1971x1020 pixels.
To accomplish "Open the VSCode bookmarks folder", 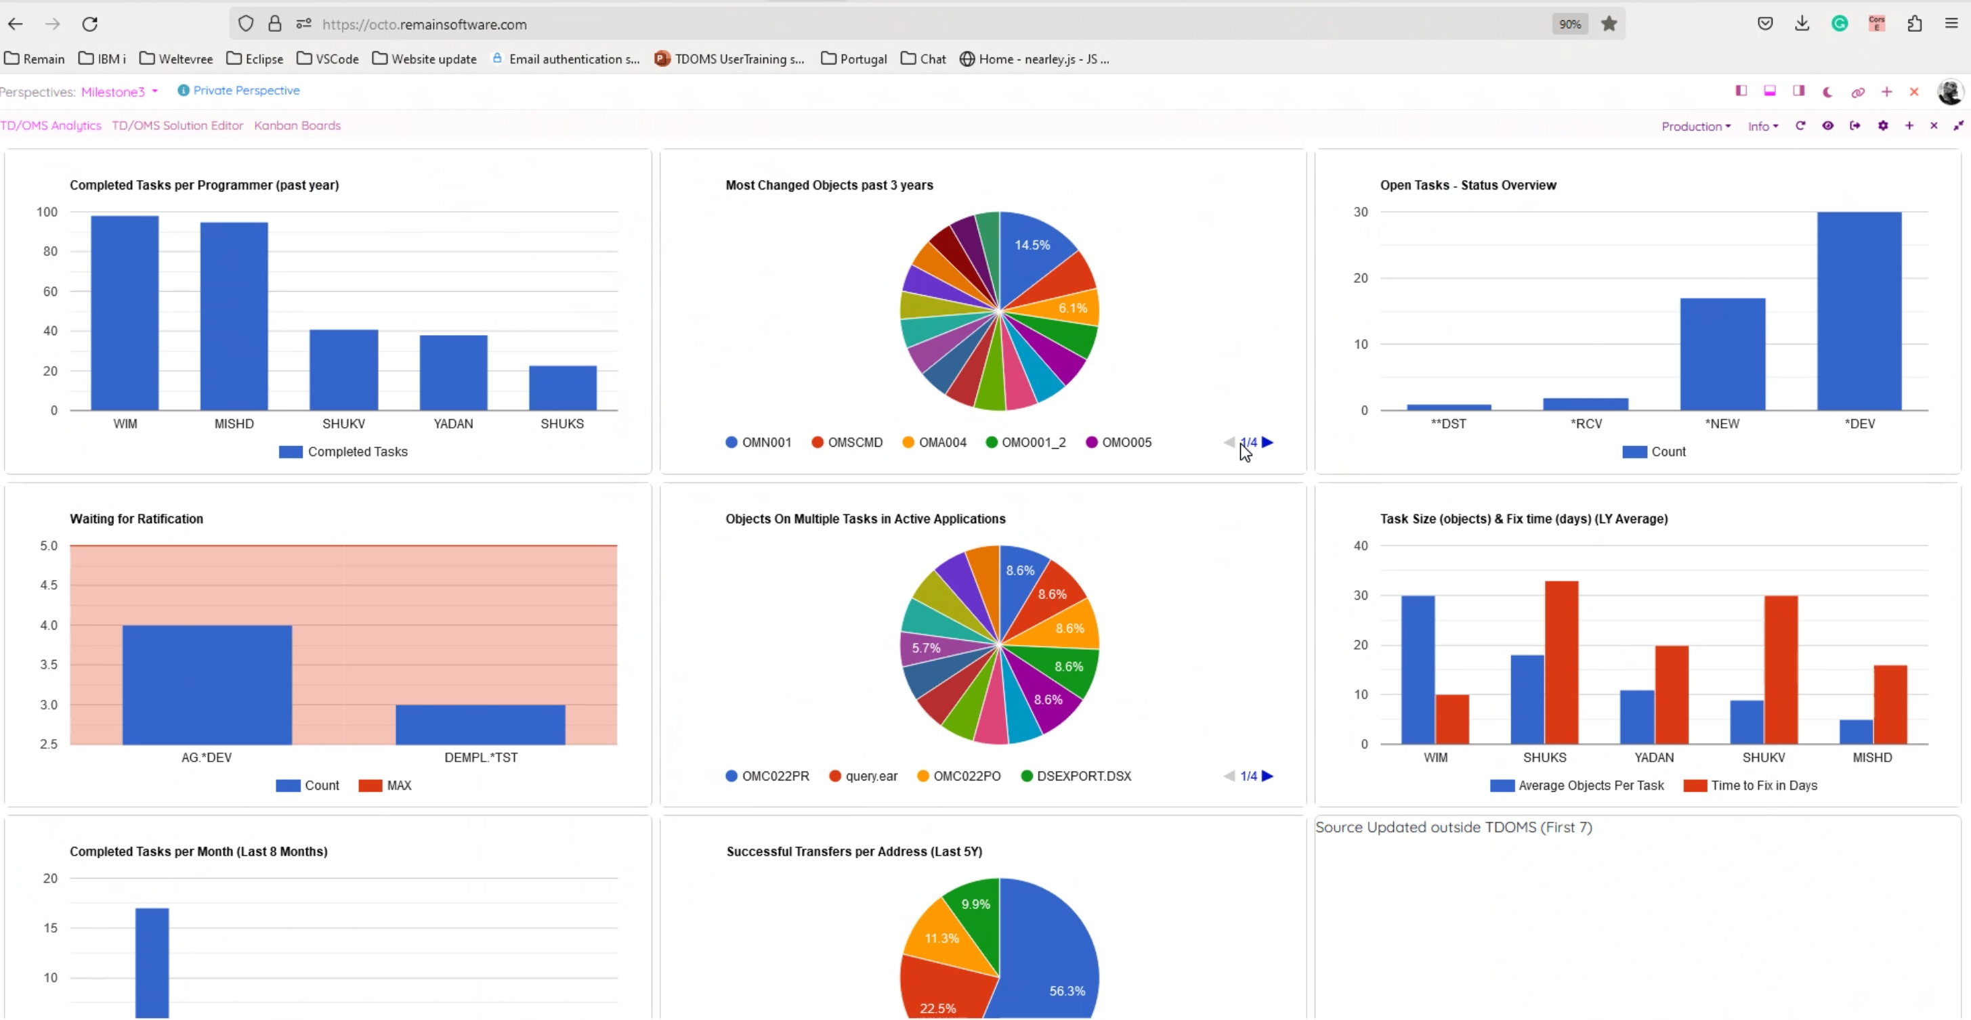I will (327, 59).
